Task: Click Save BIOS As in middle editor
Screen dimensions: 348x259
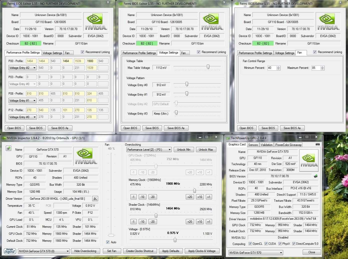Action: coord(176,128)
